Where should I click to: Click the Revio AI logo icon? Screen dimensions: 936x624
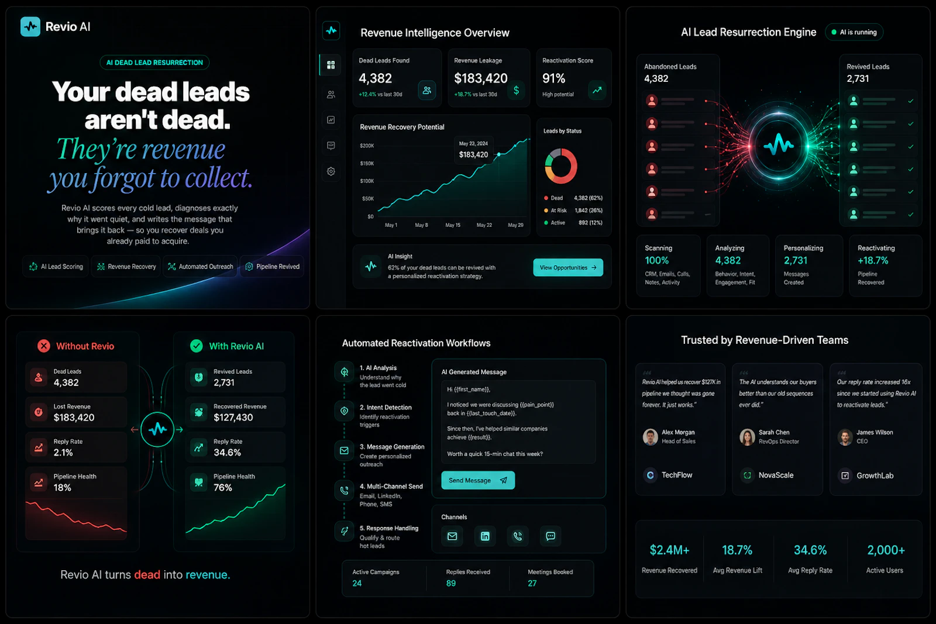[30, 26]
